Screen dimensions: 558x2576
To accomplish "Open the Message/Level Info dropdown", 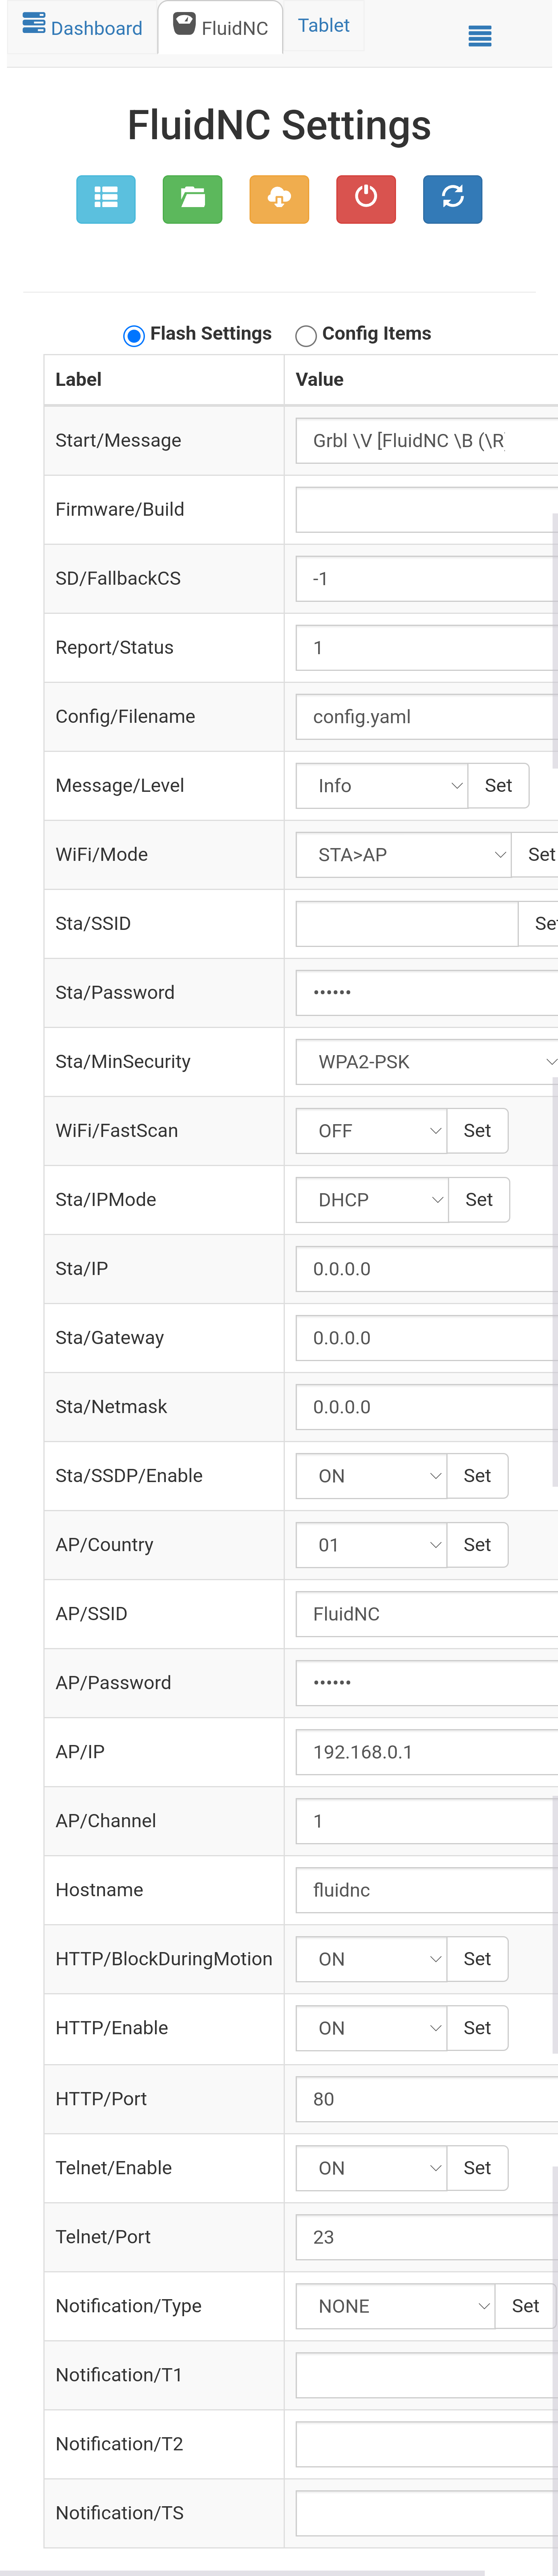I will point(381,786).
